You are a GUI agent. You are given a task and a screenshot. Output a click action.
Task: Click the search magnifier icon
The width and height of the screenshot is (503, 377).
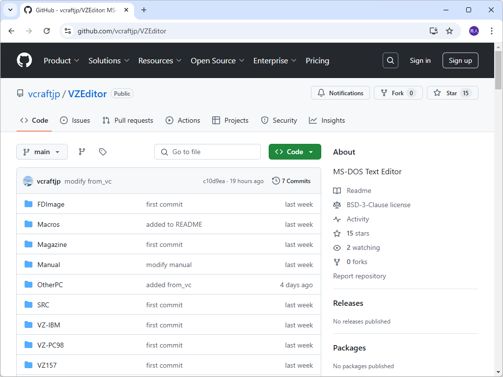tap(390, 60)
